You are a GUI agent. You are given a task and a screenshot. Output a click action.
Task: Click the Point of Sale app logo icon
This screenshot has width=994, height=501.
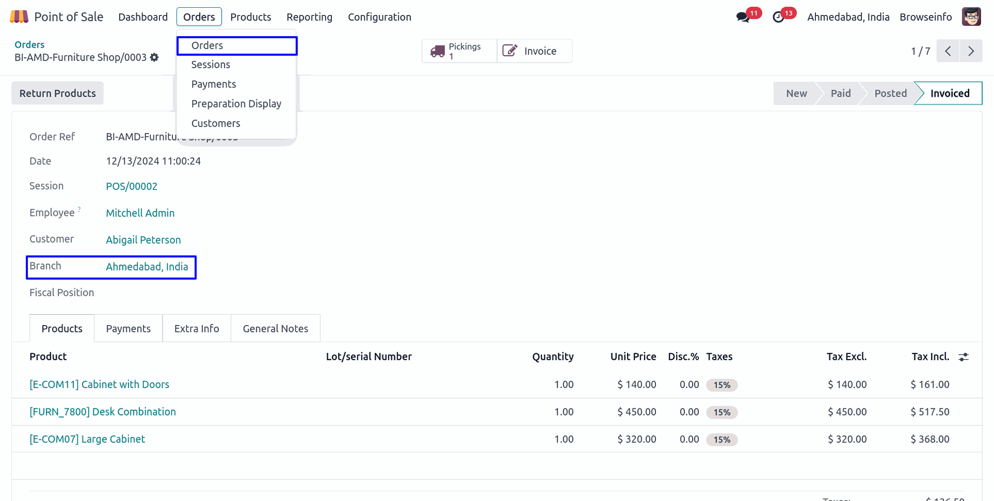click(x=19, y=17)
